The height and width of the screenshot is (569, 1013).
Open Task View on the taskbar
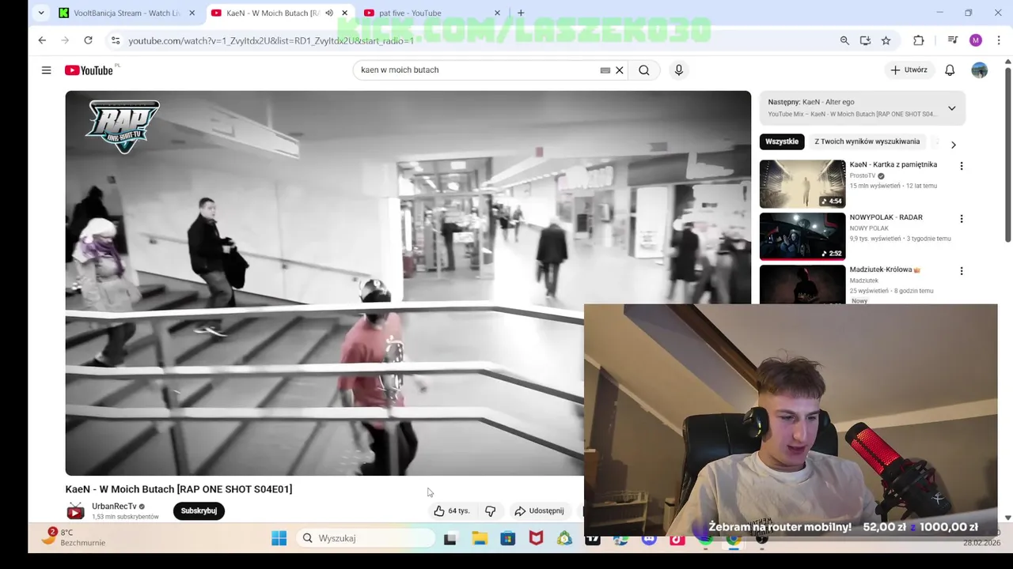[450, 538]
